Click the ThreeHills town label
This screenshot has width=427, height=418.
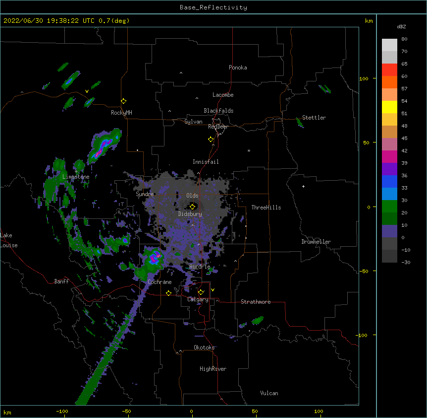[x=266, y=208]
